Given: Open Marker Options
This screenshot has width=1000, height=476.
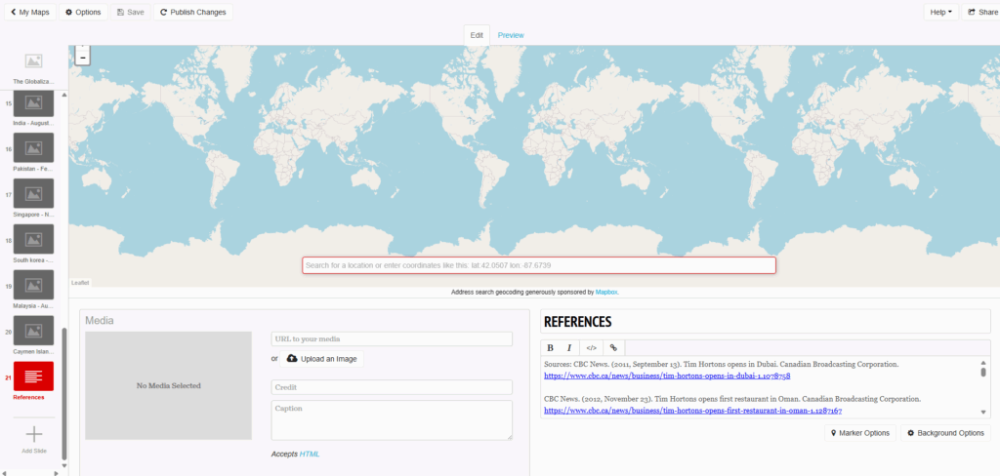Looking at the screenshot, I should (859, 433).
